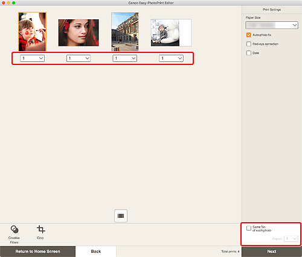The width and height of the screenshot is (302, 257).
Task: Check Same No. of each photo
Action: [249, 228]
